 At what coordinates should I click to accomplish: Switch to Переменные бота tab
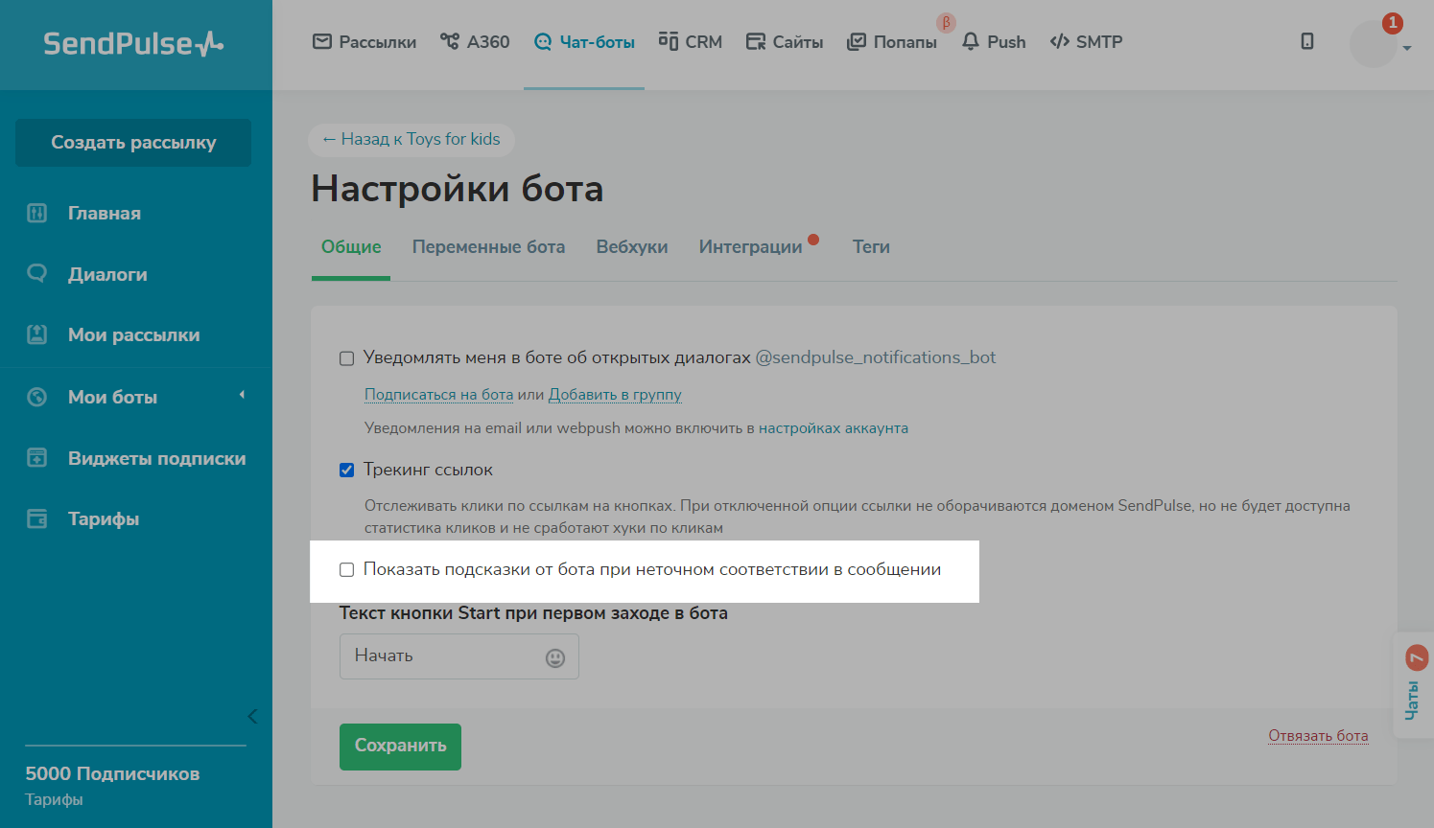tap(488, 246)
